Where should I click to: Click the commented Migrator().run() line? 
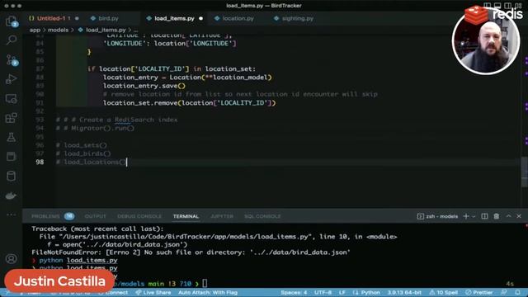click(x=95, y=129)
